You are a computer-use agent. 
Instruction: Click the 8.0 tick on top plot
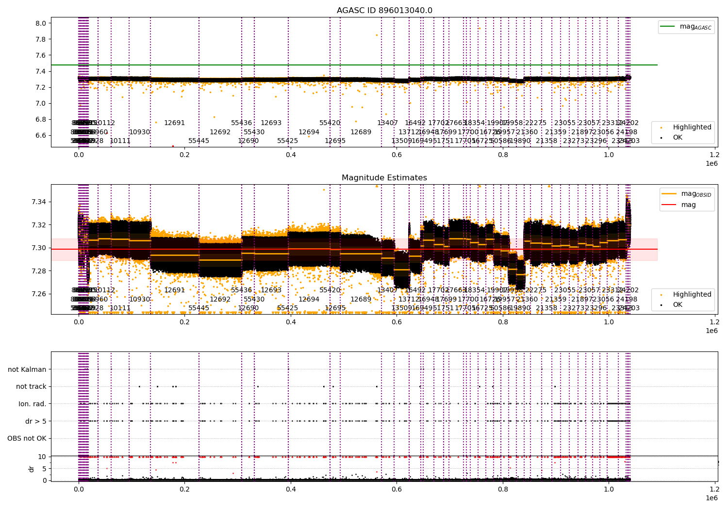(x=41, y=23)
